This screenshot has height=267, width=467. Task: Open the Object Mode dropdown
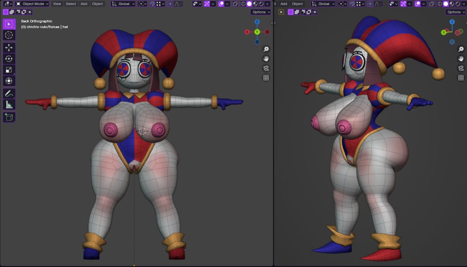pos(32,4)
